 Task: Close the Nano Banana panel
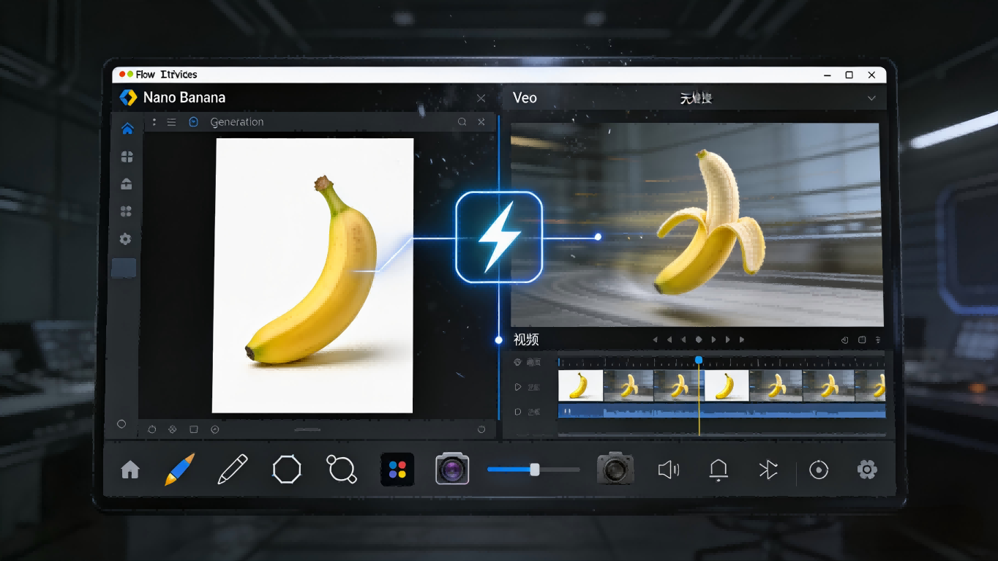(481, 98)
